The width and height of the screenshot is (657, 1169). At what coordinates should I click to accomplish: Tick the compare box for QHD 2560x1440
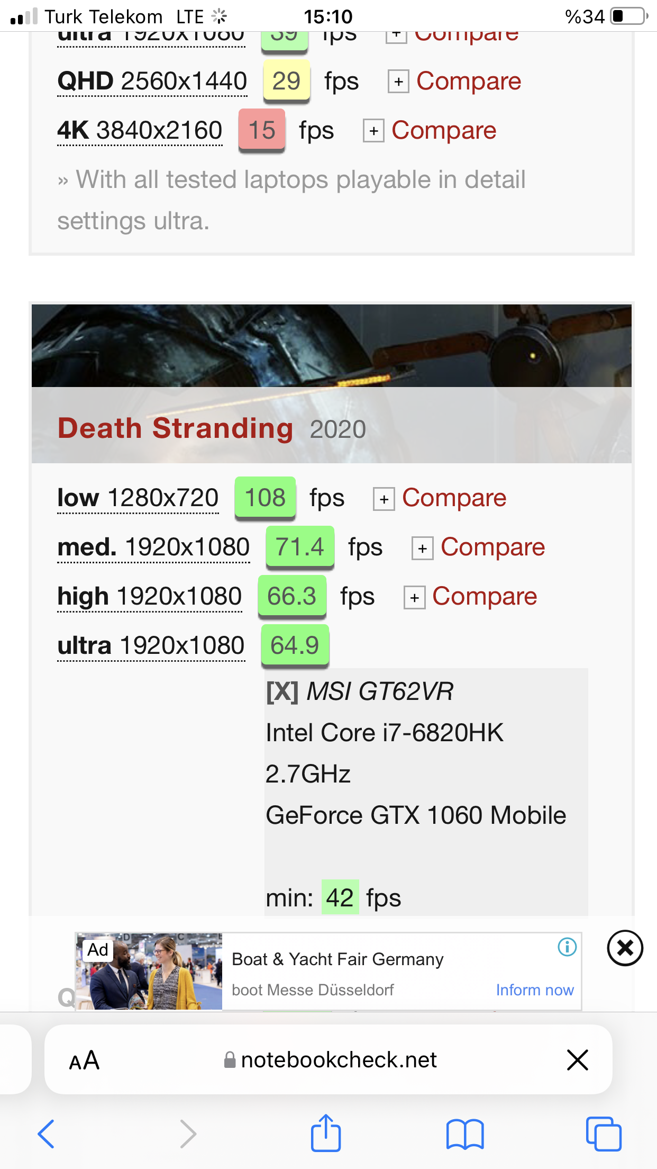coord(398,82)
